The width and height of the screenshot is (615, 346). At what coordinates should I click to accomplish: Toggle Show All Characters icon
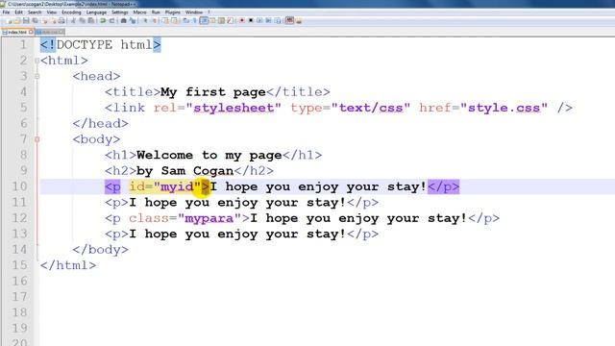click(x=194, y=20)
